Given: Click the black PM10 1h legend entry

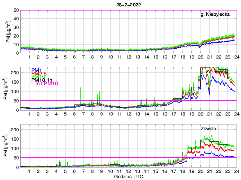Looking at the screenshot, I should click(x=42, y=80).
